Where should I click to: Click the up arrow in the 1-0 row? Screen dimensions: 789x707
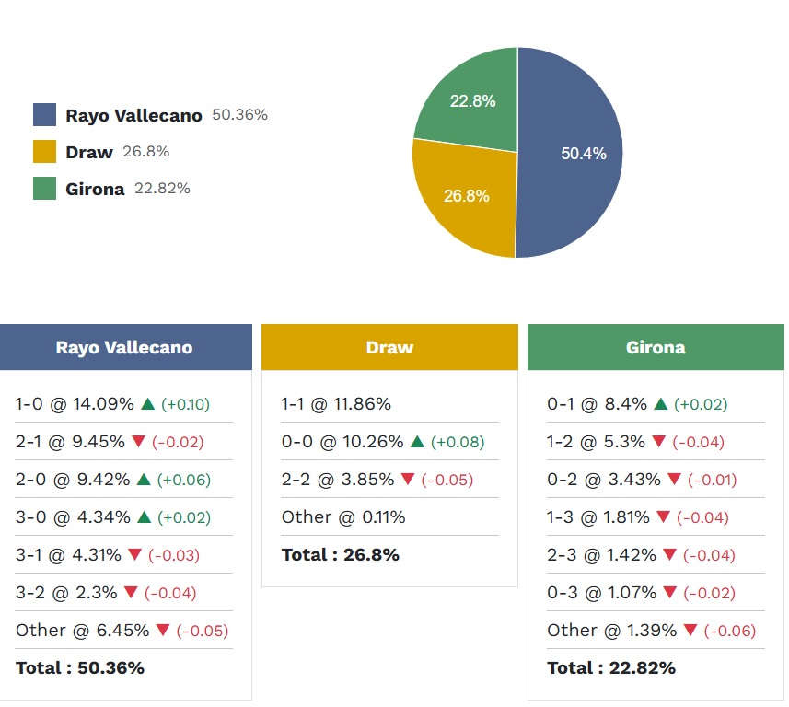(x=148, y=403)
